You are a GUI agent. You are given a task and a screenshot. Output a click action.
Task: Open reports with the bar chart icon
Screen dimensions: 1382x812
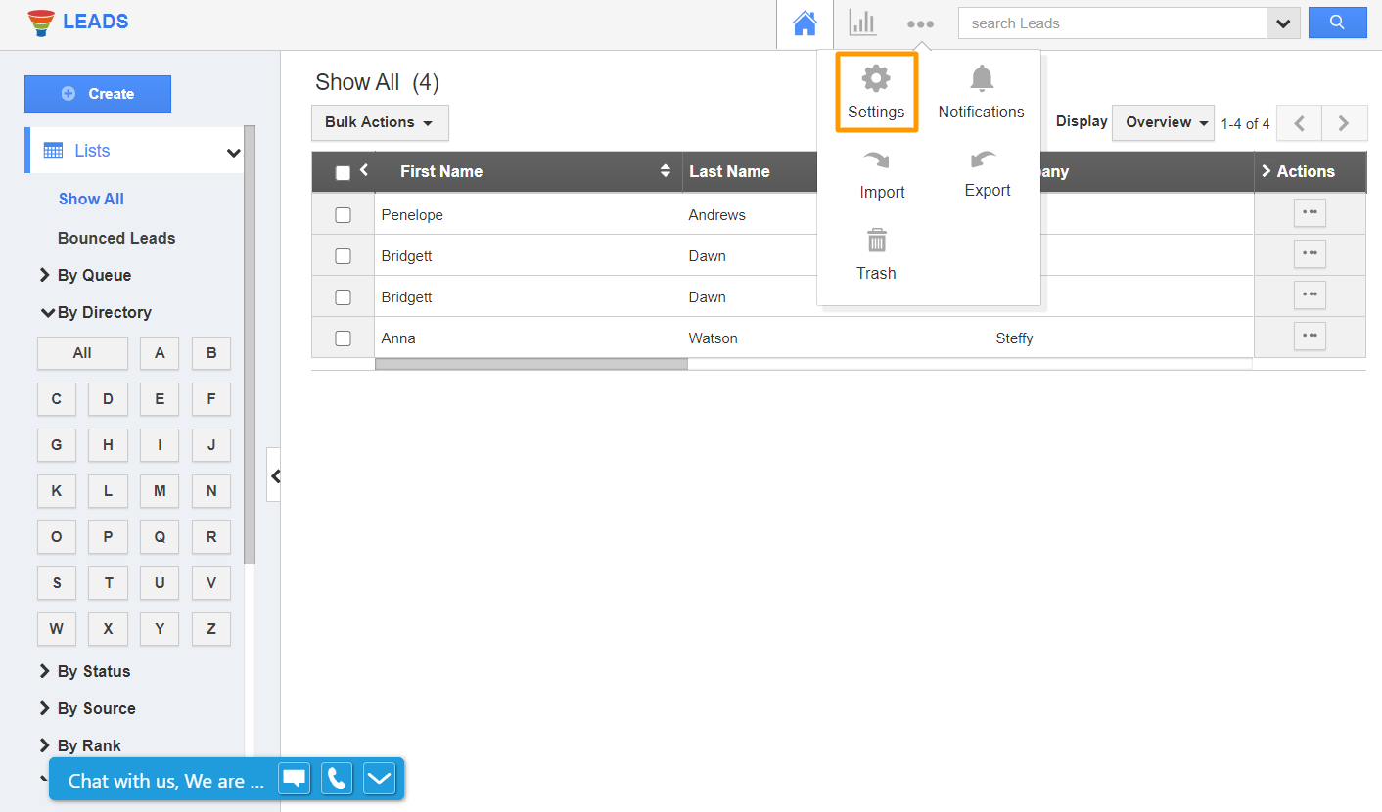(862, 23)
